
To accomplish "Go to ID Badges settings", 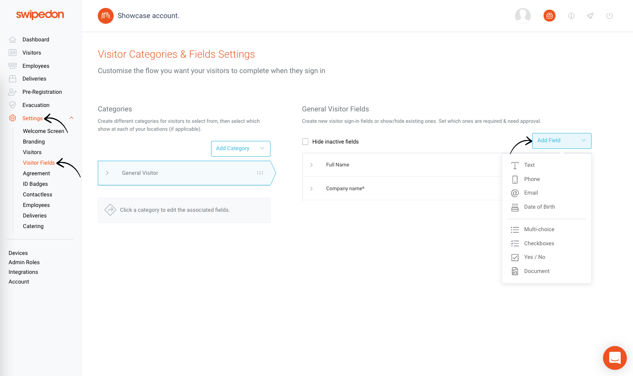I will pos(35,184).
